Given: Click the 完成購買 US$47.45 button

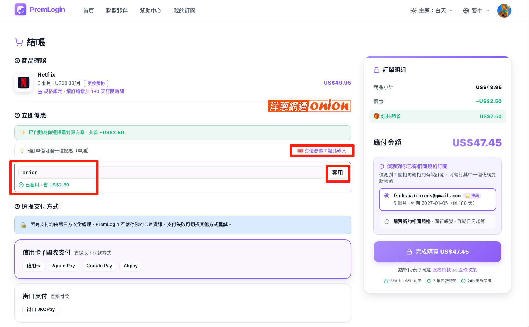Looking at the screenshot, I should (x=437, y=252).
